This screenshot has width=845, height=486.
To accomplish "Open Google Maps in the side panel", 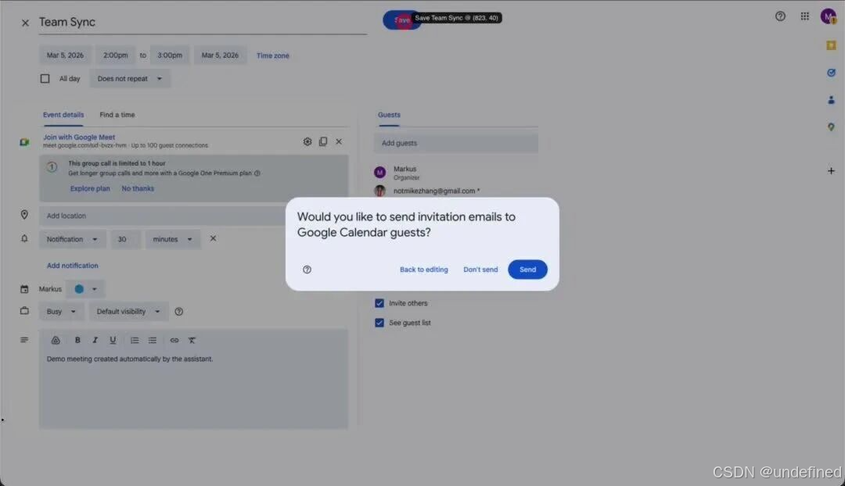I will [x=831, y=127].
